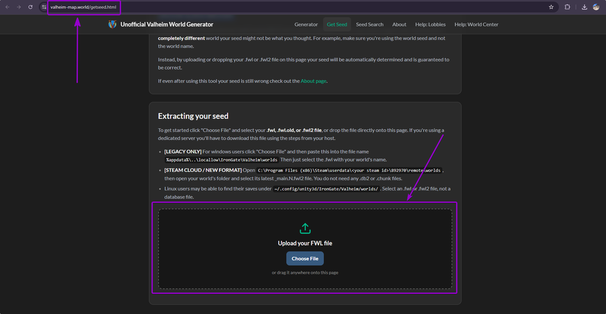Go to Seed Search nav item

point(369,24)
